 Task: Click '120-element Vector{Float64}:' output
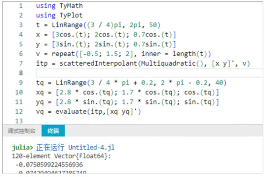[61, 156]
